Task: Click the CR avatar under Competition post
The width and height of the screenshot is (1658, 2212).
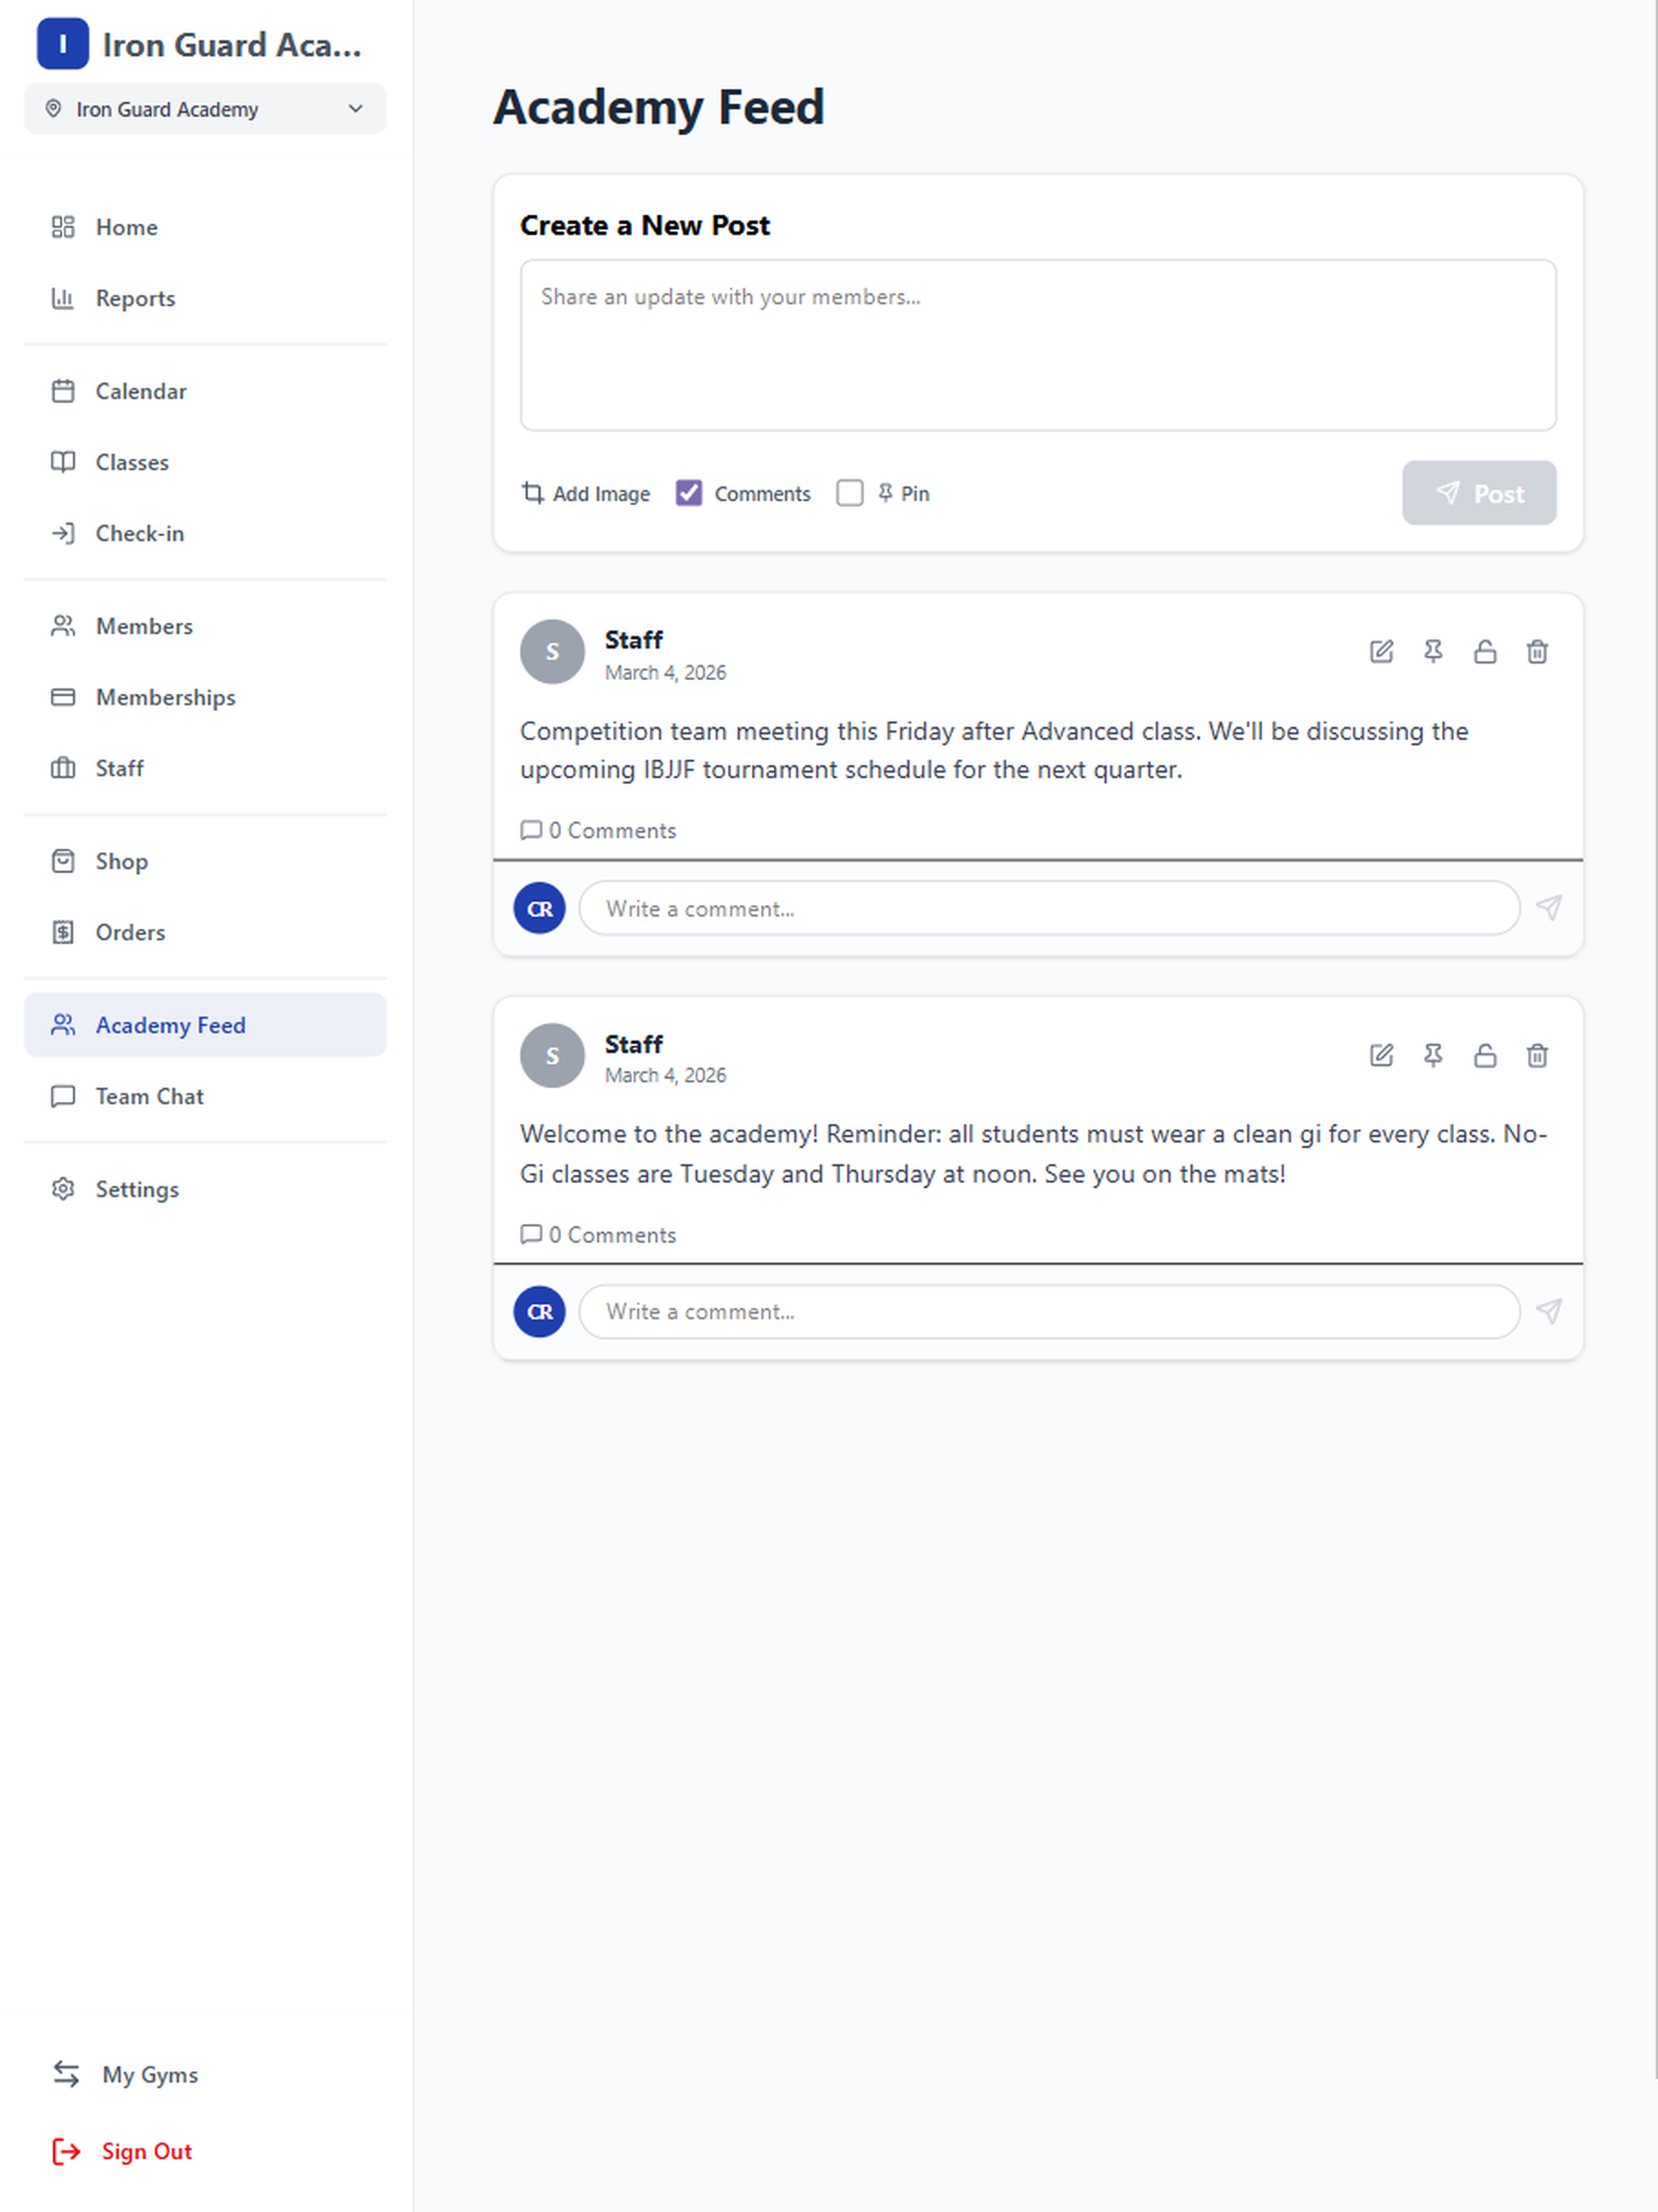Action: (540, 908)
